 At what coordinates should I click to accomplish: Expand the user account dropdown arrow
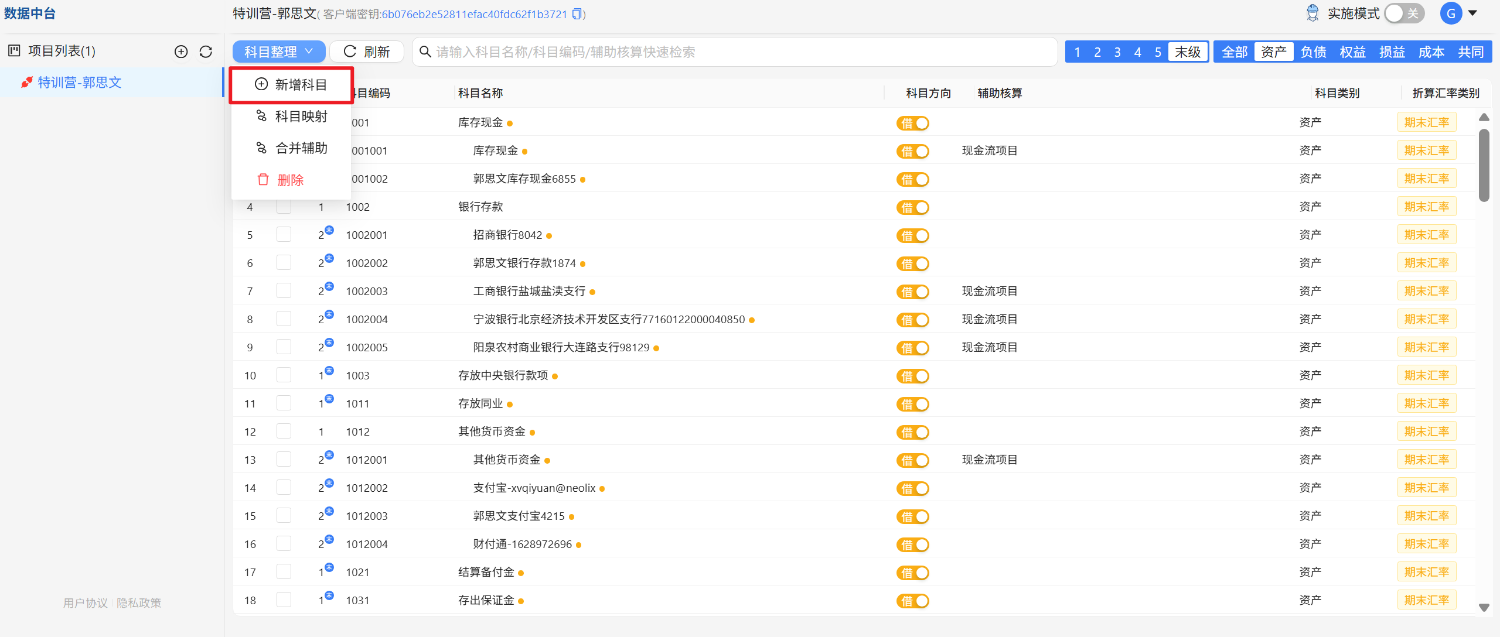1472,13
